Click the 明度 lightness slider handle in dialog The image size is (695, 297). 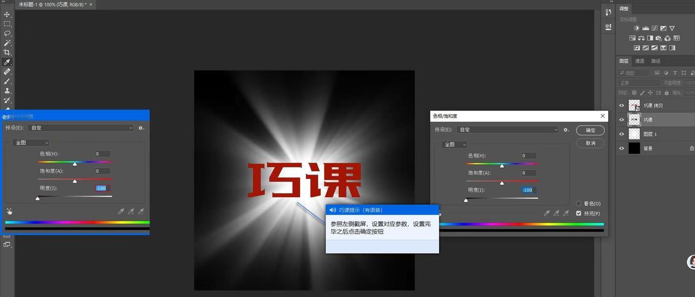click(466, 201)
